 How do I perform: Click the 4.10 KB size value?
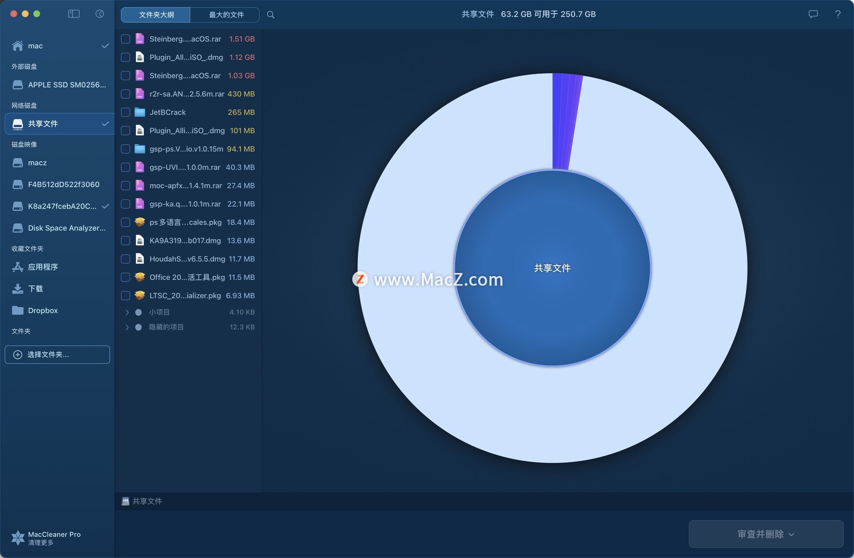(242, 312)
